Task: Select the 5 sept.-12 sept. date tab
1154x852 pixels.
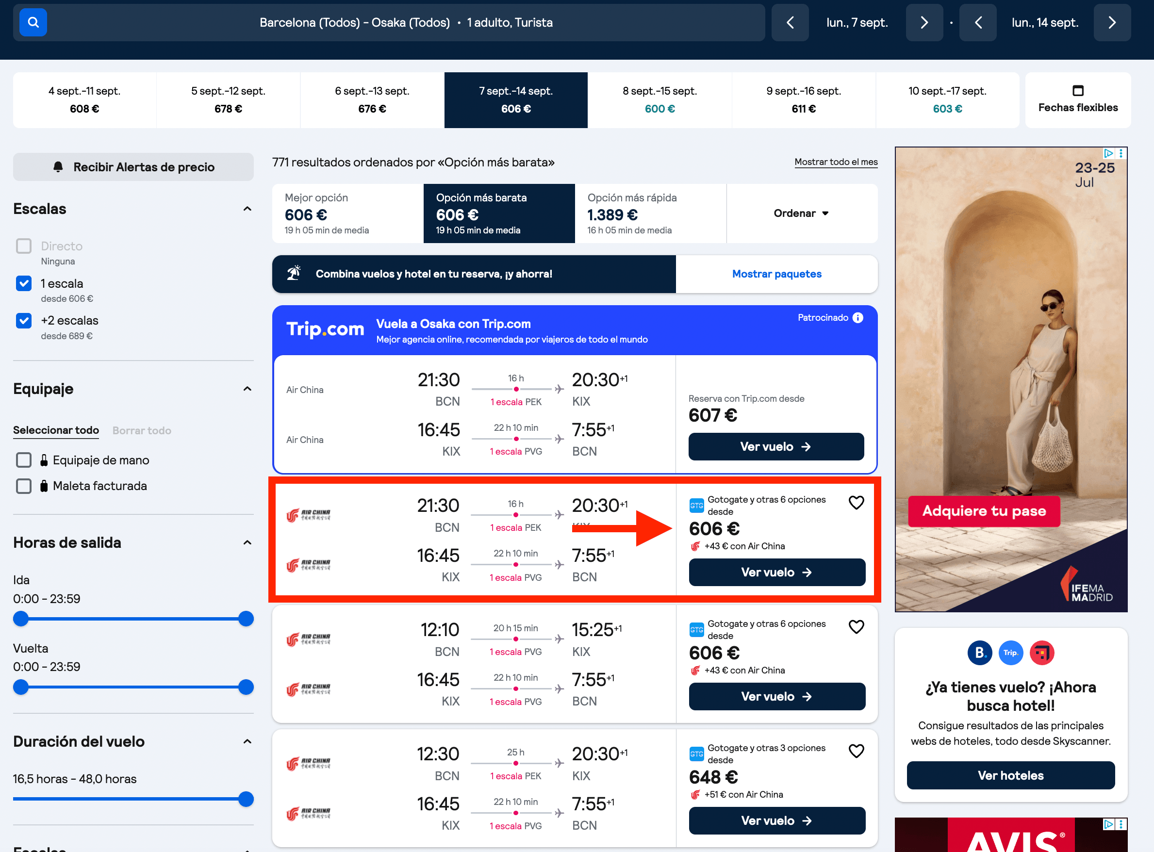Action: [x=228, y=99]
